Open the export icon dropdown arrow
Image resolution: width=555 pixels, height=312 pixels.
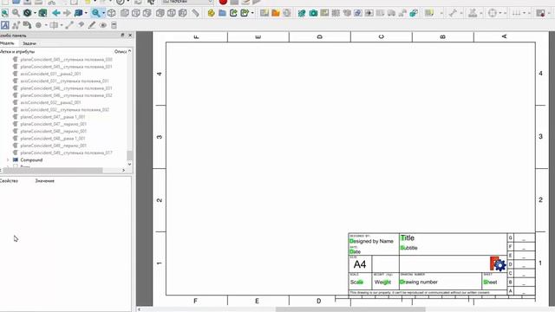252,14
